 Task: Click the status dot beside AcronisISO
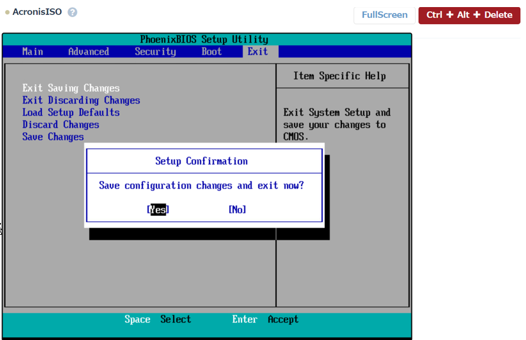7,12
